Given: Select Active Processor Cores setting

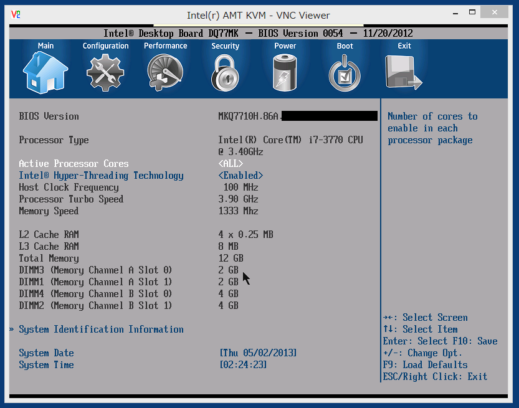Looking at the screenshot, I should pyautogui.click(x=74, y=163).
